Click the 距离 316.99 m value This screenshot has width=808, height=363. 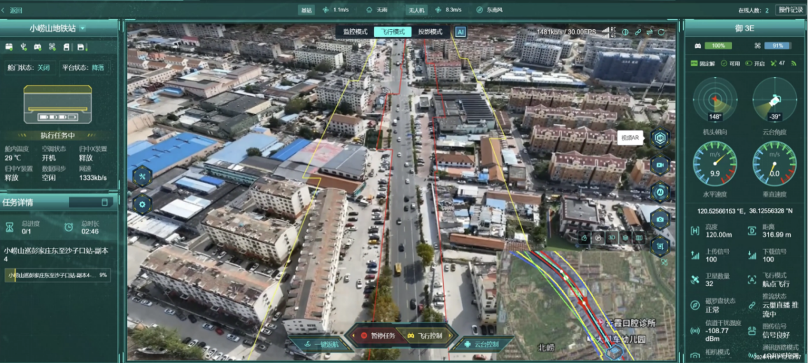point(777,235)
